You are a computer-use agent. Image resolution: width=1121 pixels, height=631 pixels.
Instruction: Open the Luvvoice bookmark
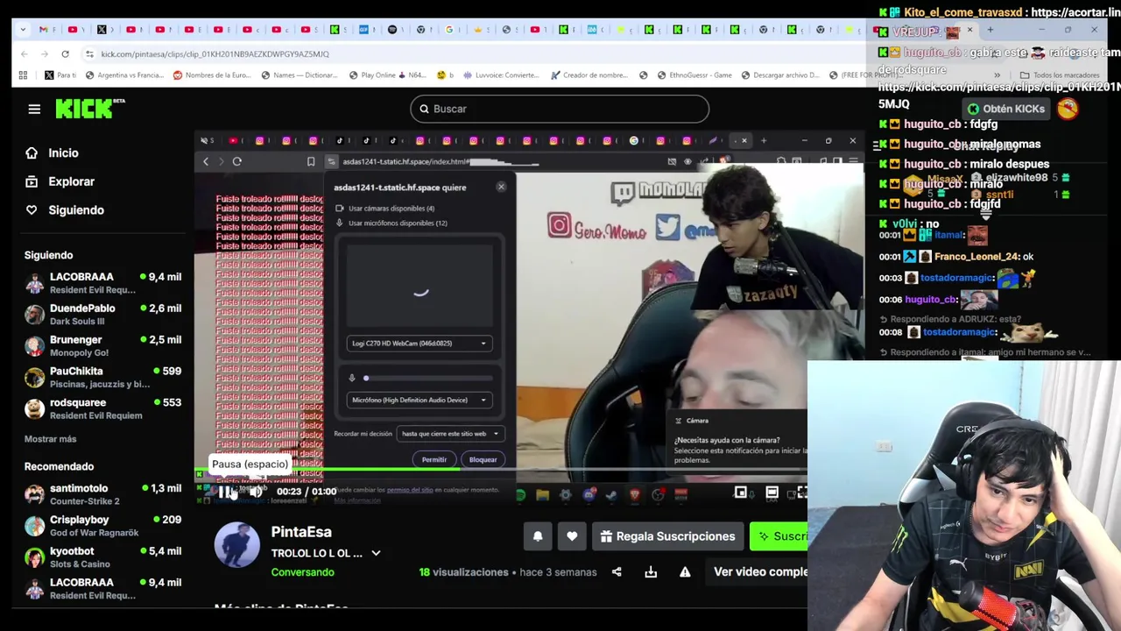499,75
